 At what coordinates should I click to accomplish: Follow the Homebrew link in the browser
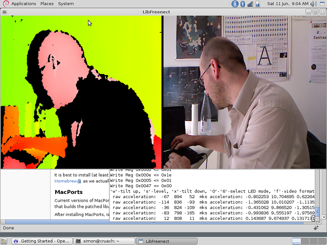[65, 181]
